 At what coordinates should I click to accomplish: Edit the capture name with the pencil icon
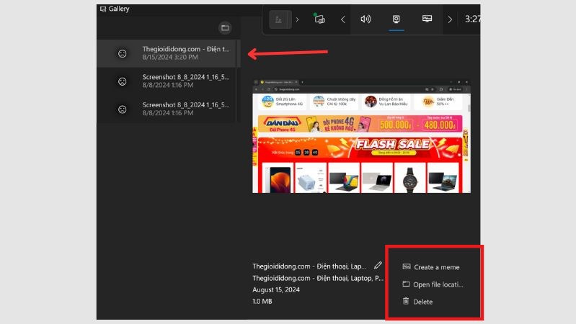coord(378,265)
